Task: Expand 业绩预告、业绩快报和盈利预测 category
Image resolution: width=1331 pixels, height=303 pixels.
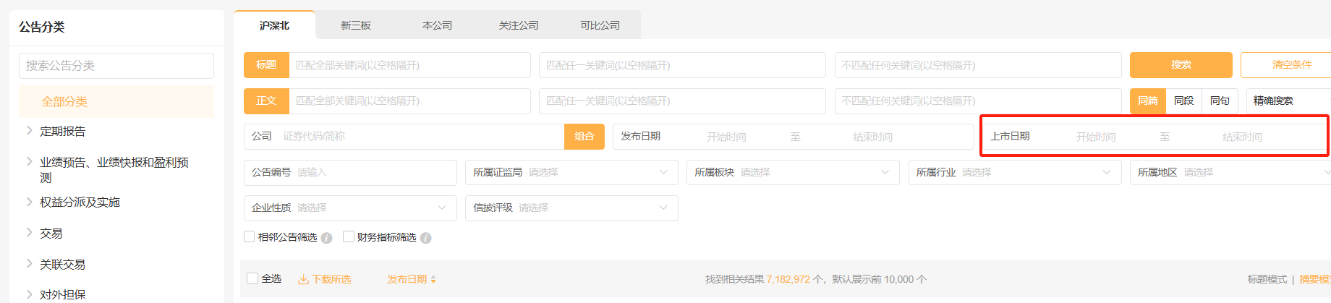Action: point(29,162)
